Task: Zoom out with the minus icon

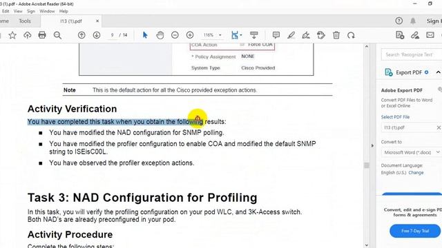Action: [x=175, y=35]
